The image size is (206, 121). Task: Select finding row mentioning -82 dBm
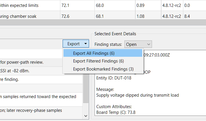click(x=31, y=71)
